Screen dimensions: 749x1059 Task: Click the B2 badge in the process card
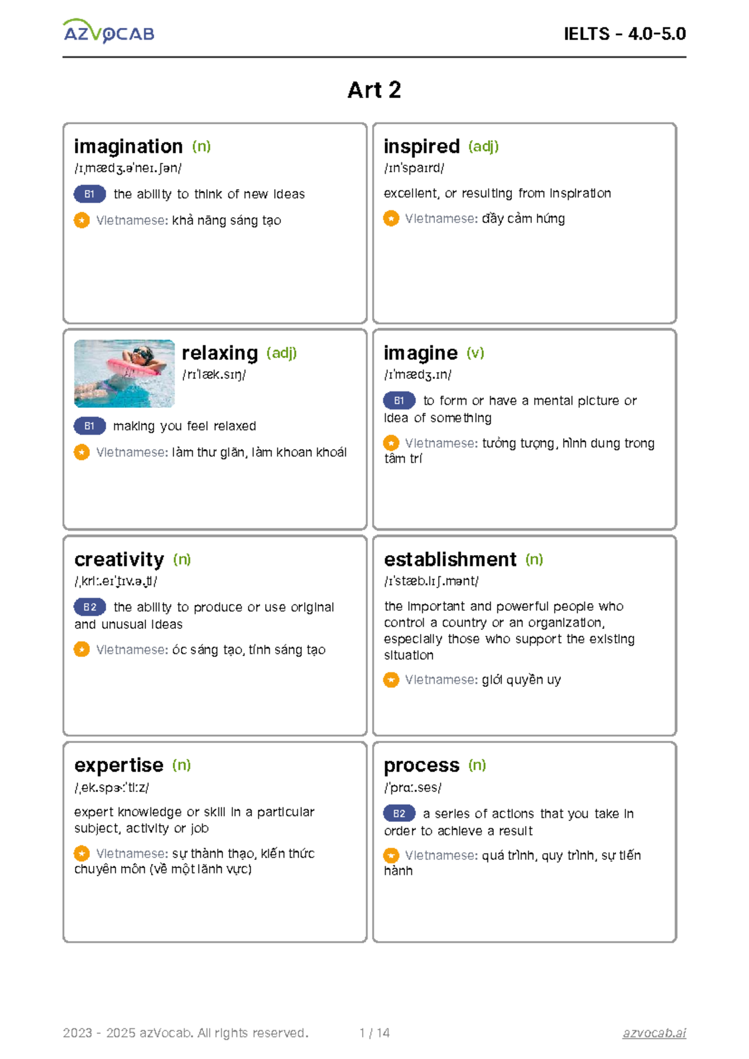click(x=399, y=814)
